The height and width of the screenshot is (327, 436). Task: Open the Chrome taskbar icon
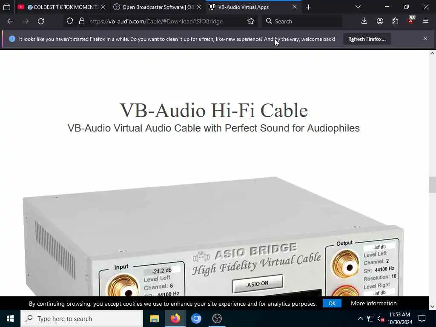click(196, 318)
